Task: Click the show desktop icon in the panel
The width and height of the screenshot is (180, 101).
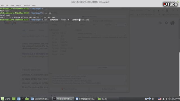Action: [14, 99]
